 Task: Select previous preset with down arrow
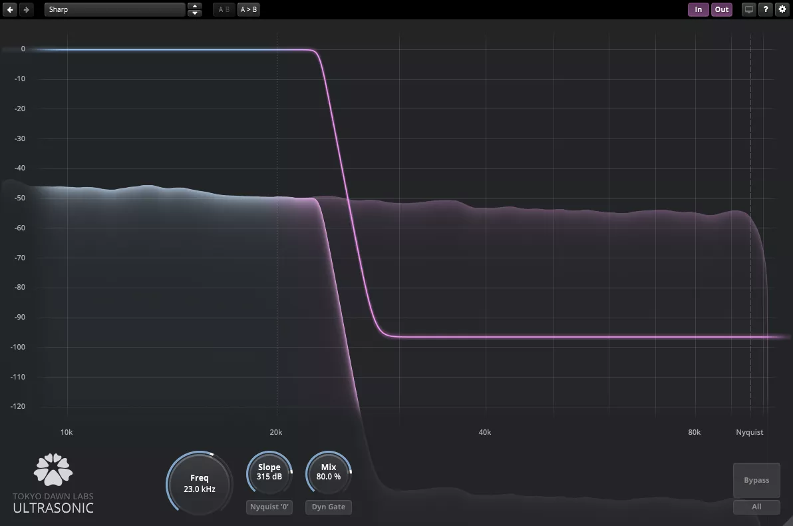pos(194,13)
